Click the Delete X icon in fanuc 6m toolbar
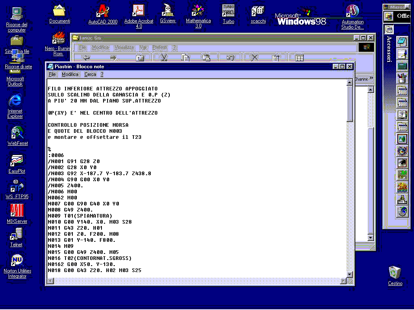This screenshot has width=414, height=310. (x=254, y=58)
